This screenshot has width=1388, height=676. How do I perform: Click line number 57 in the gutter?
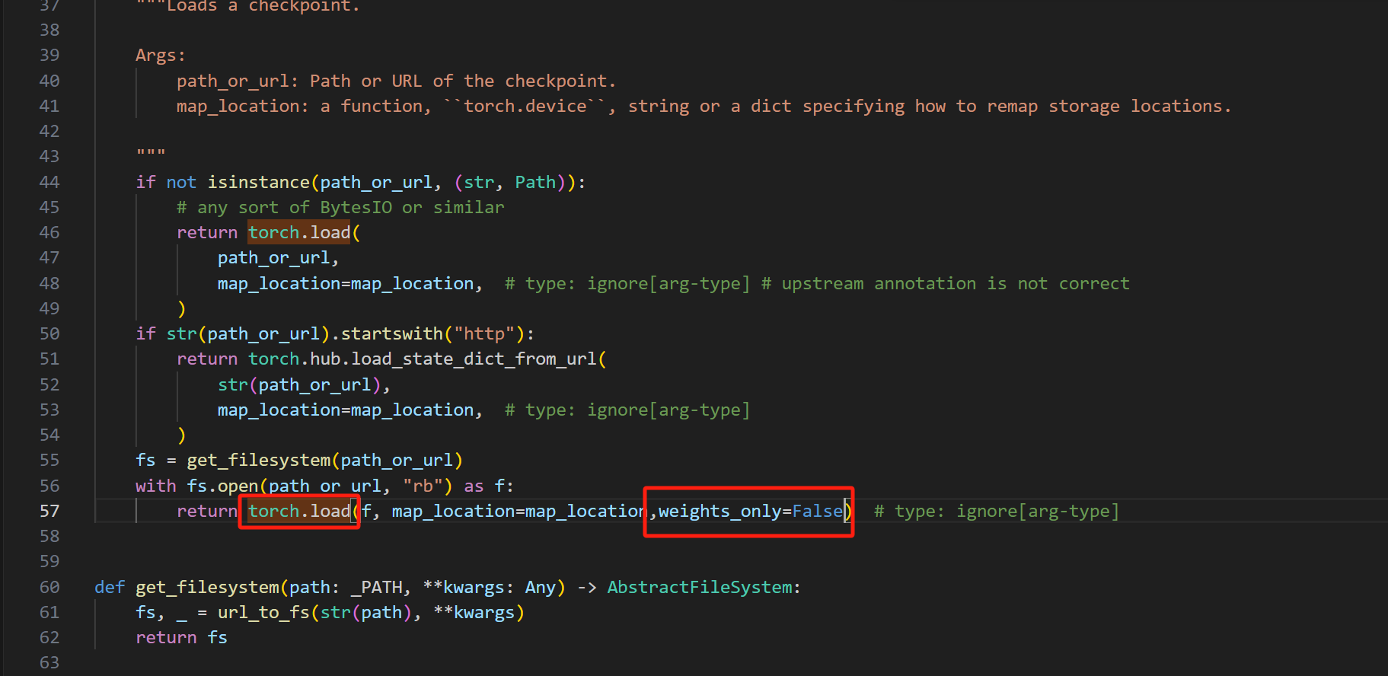tap(49, 511)
